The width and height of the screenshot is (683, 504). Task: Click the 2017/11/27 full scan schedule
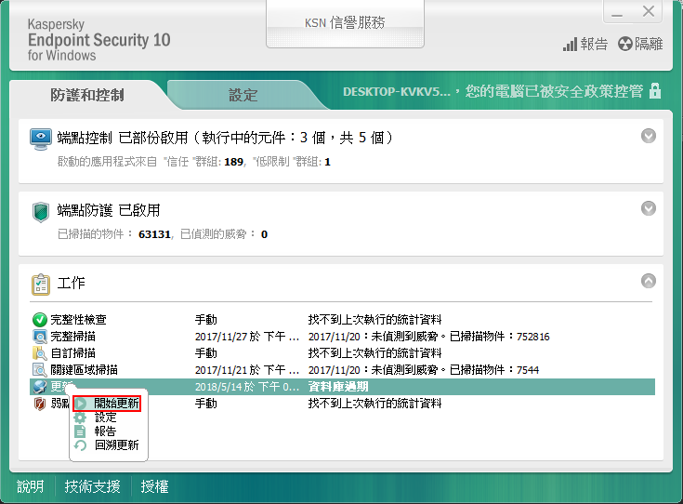click(x=247, y=336)
